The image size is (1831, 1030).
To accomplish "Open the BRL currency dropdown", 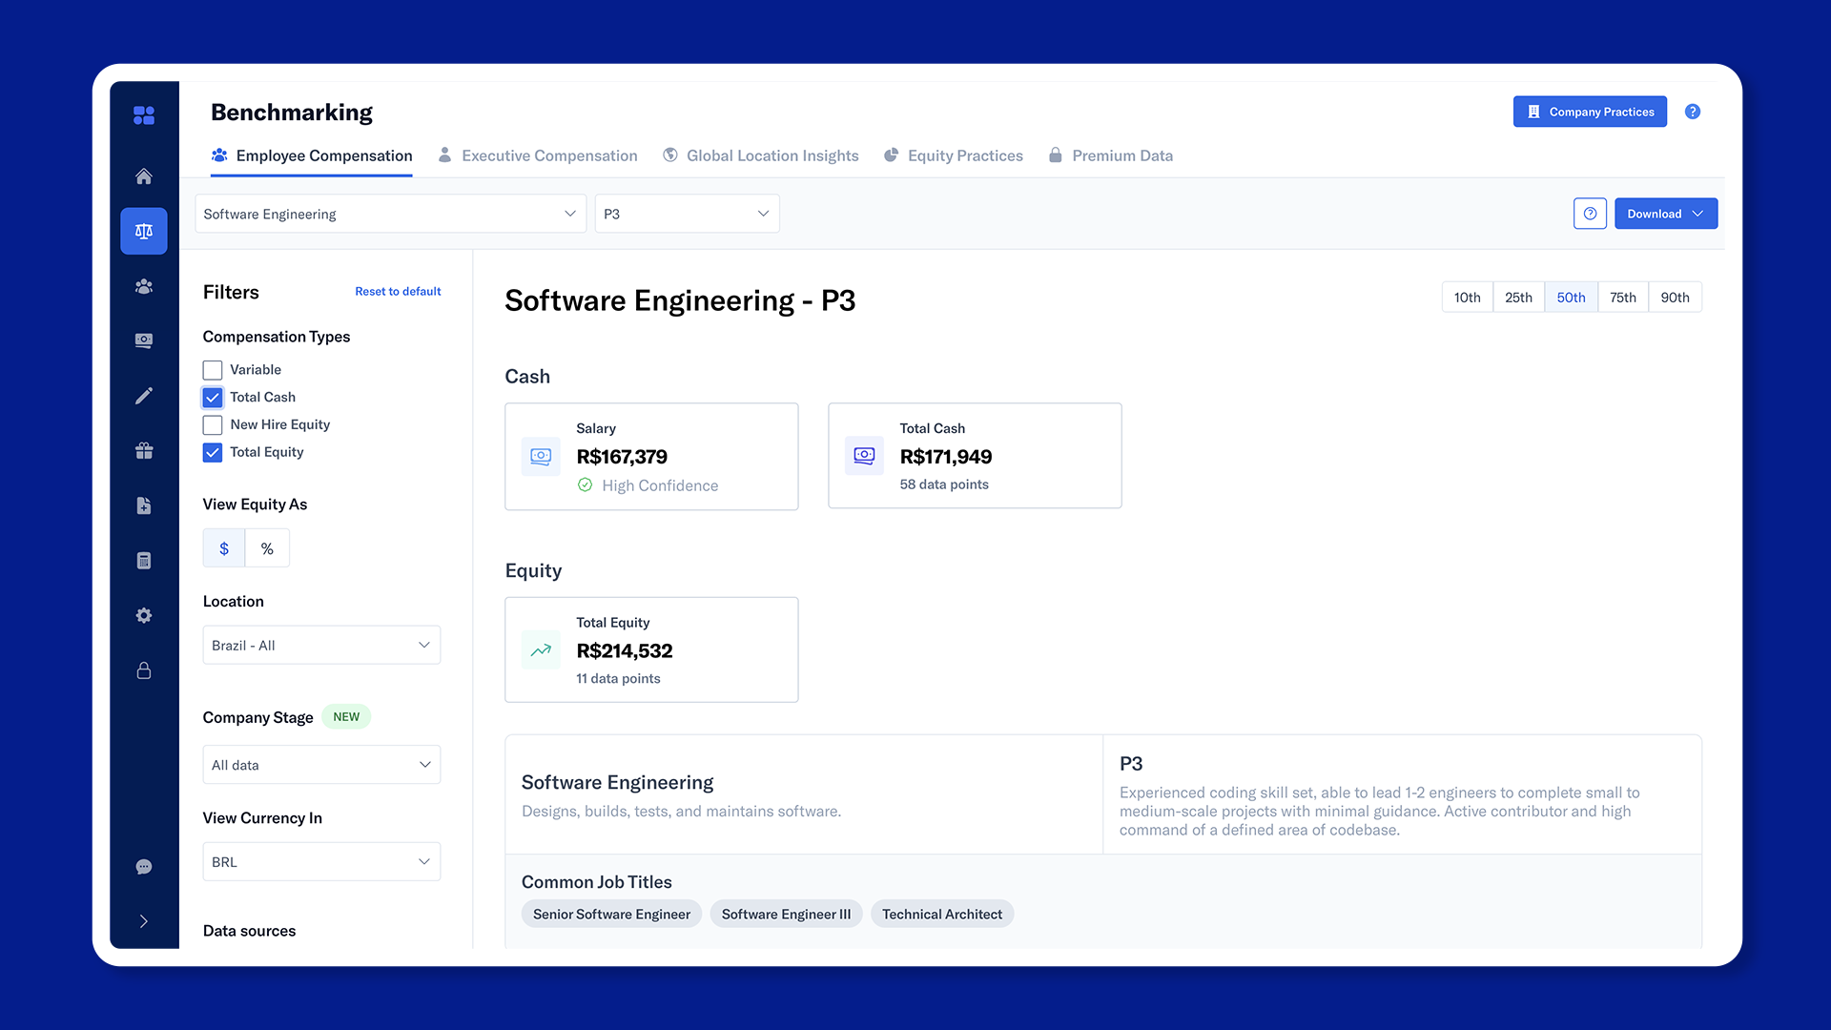I will tap(321, 862).
